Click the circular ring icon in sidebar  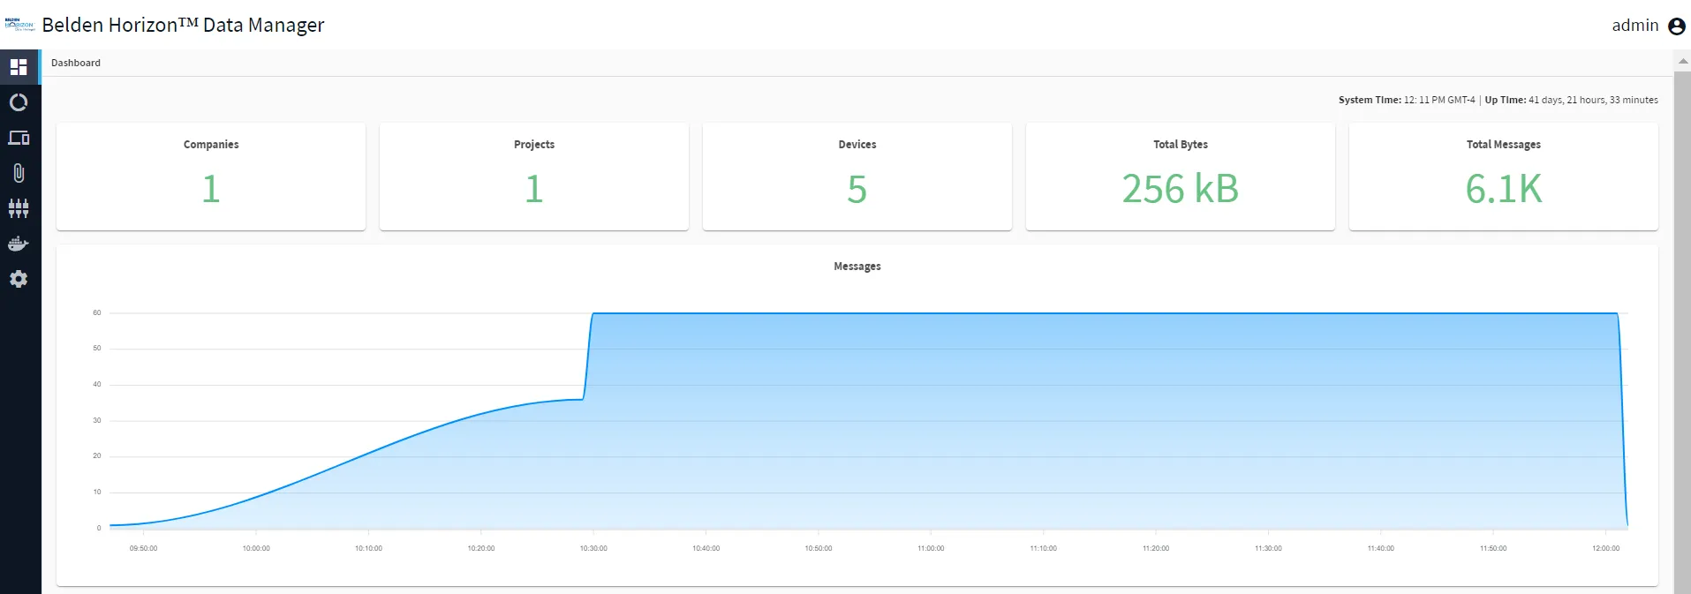(x=19, y=102)
